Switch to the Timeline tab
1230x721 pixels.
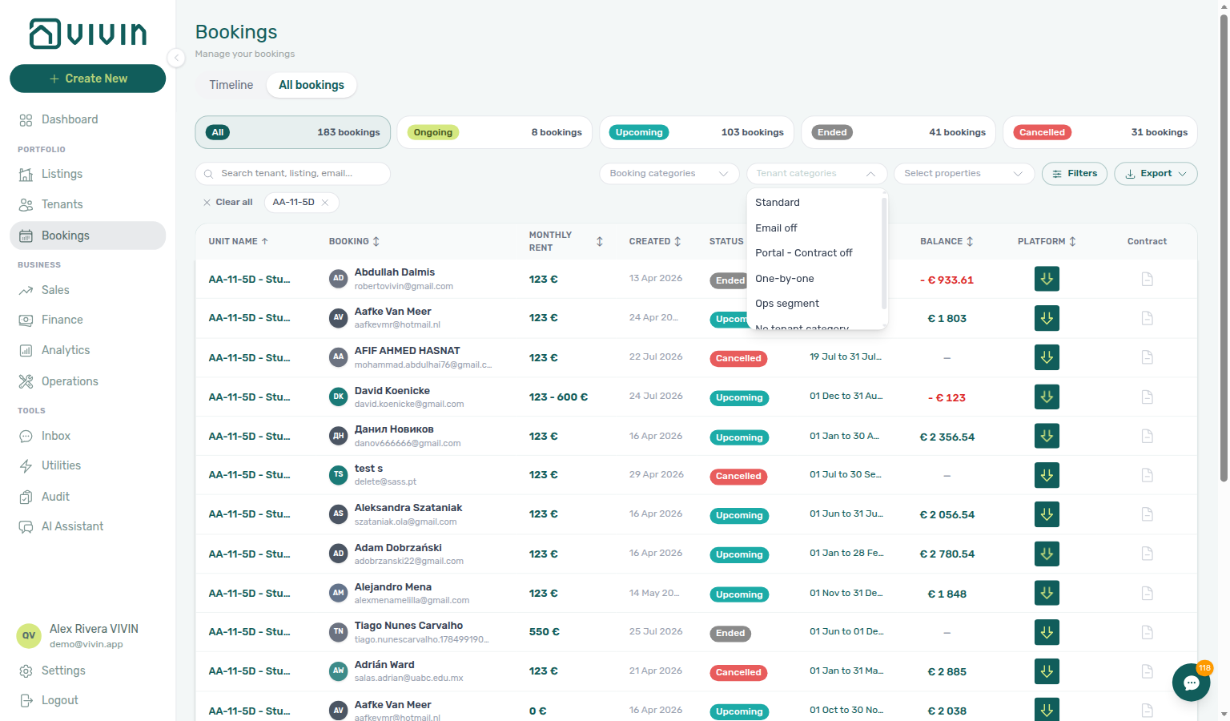[x=231, y=85]
